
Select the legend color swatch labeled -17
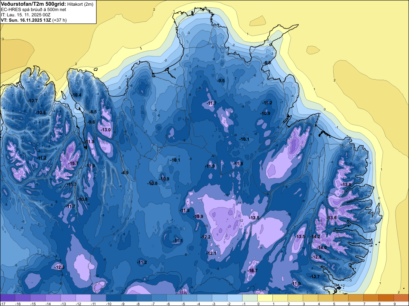click(8, 298)
